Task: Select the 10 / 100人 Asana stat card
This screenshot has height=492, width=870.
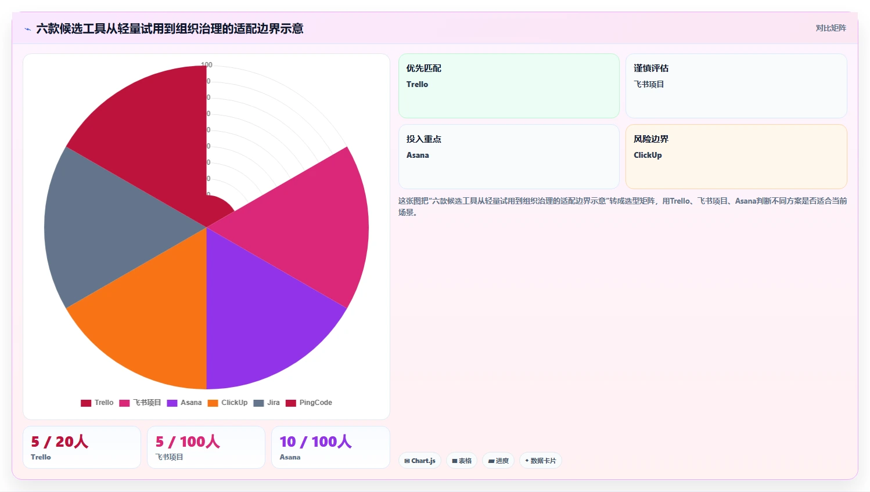Action: pos(330,447)
